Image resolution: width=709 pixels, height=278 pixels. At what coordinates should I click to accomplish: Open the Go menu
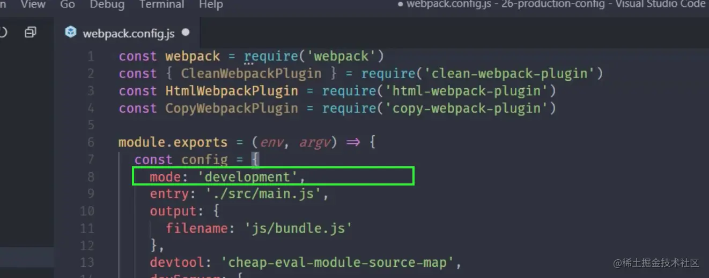click(x=68, y=4)
